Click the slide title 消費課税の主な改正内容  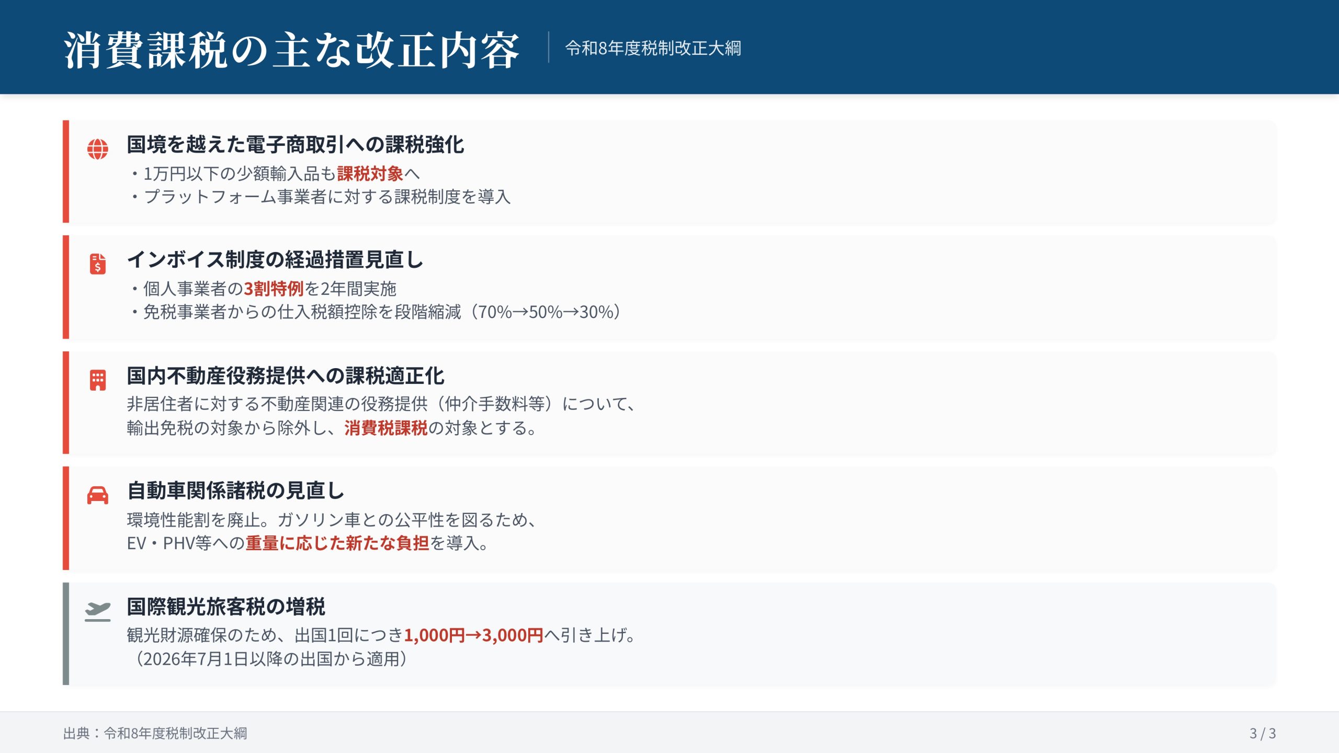(291, 50)
